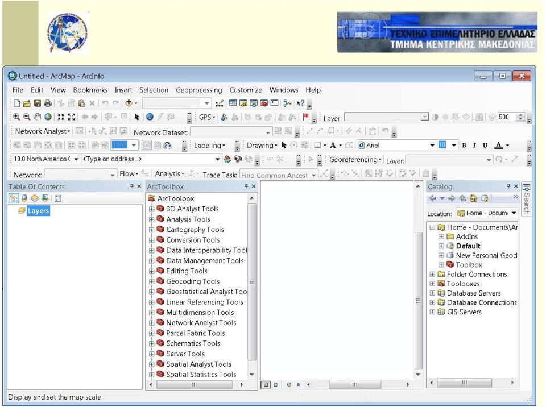Open the font size dropdown
546x407 pixels.
coord(454,145)
